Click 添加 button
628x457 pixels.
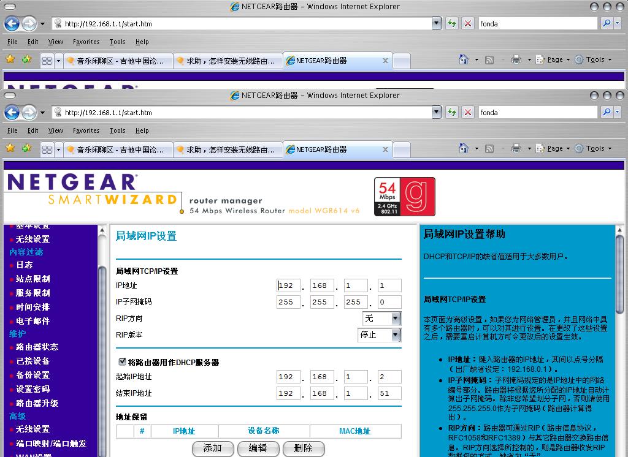click(x=213, y=448)
